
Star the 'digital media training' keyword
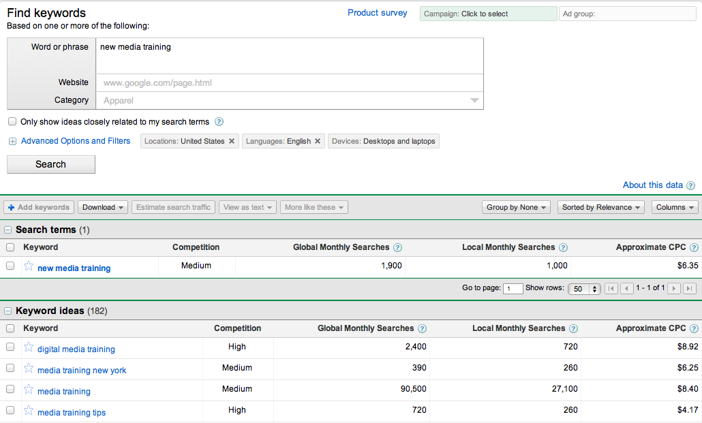click(x=29, y=347)
